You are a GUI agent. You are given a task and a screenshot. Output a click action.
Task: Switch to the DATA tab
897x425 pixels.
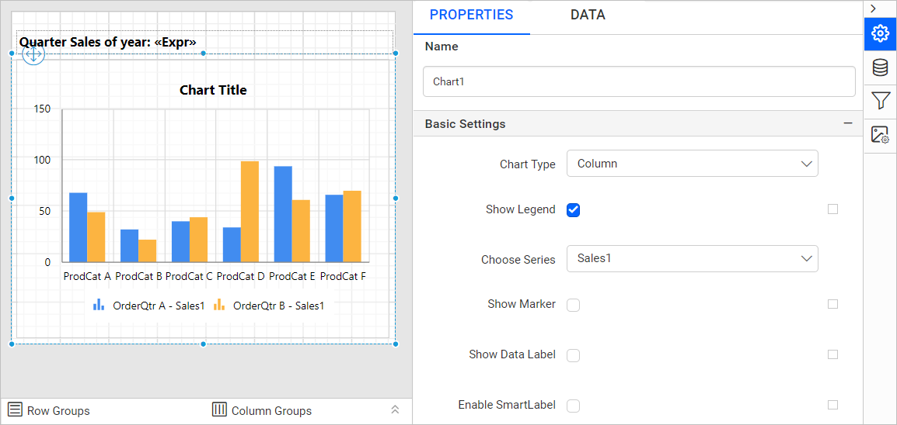pos(588,16)
